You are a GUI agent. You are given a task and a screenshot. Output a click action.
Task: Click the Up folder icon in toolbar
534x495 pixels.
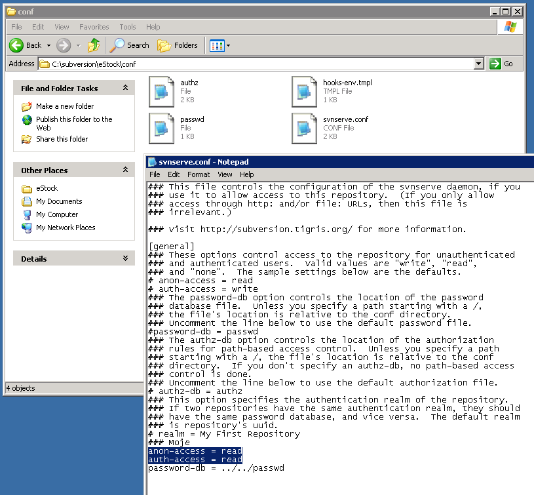(94, 45)
